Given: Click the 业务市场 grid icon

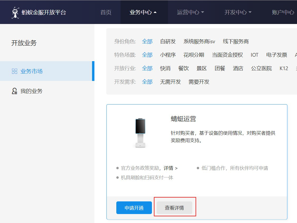Looking at the screenshot, I should pyautogui.click(x=15, y=71).
